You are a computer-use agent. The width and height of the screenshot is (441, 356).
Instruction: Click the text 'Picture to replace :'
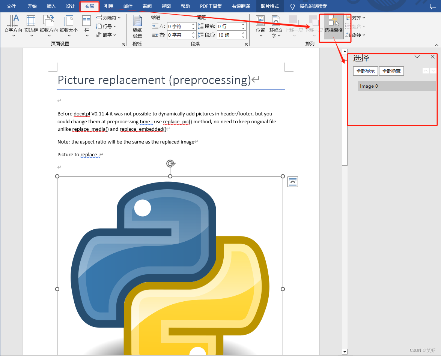point(78,154)
